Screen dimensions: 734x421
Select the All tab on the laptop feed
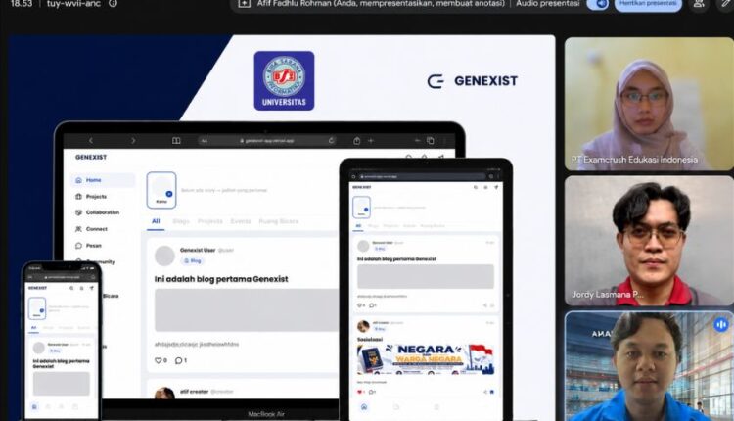156,221
